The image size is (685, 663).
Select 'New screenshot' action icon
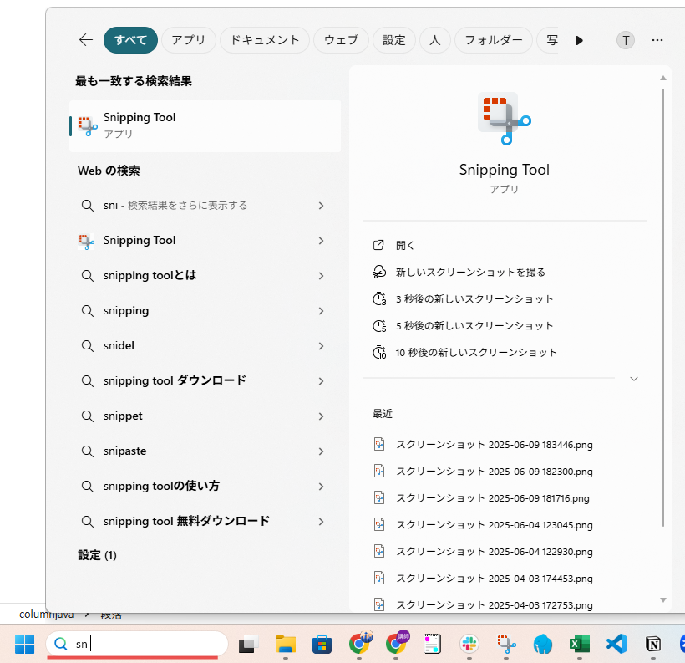[x=379, y=272]
